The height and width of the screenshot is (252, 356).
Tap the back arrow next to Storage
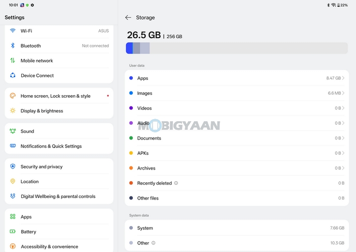128,18
